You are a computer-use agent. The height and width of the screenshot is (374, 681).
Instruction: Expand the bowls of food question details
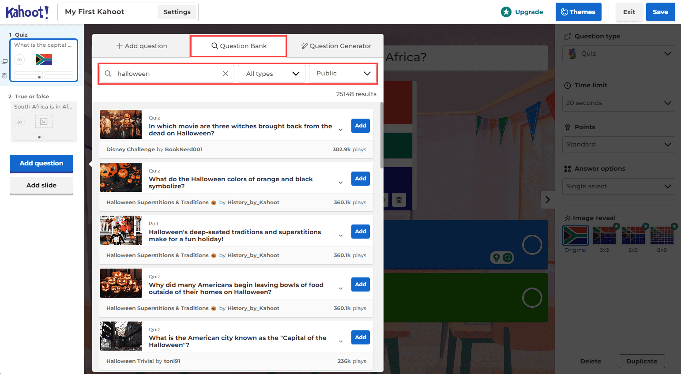pos(341,288)
